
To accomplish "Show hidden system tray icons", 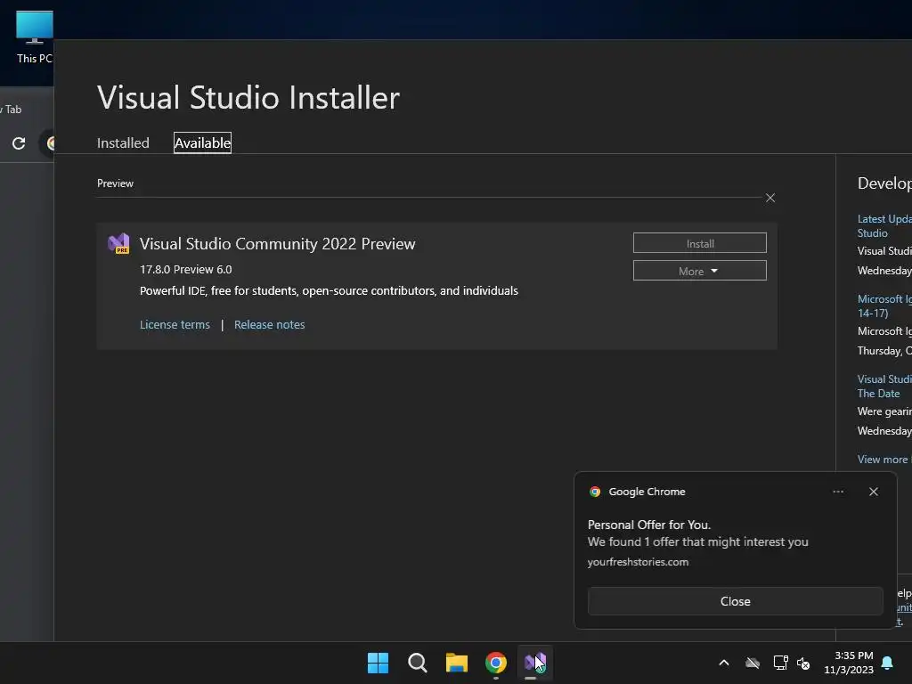I will point(724,663).
